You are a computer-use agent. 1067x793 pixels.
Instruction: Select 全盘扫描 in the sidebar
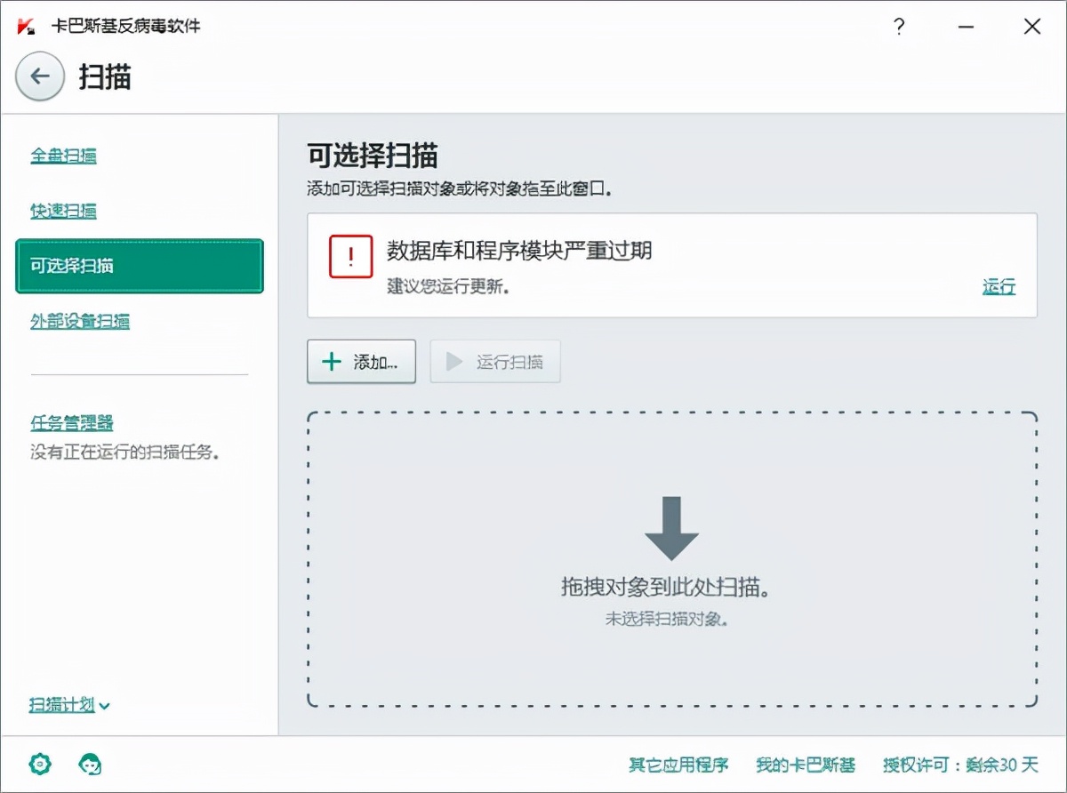65,155
